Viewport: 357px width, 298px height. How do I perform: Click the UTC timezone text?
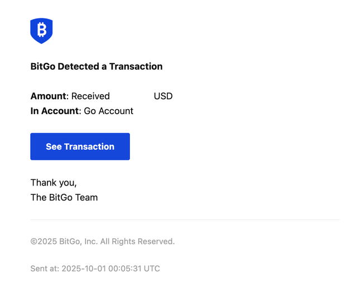click(x=152, y=268)
